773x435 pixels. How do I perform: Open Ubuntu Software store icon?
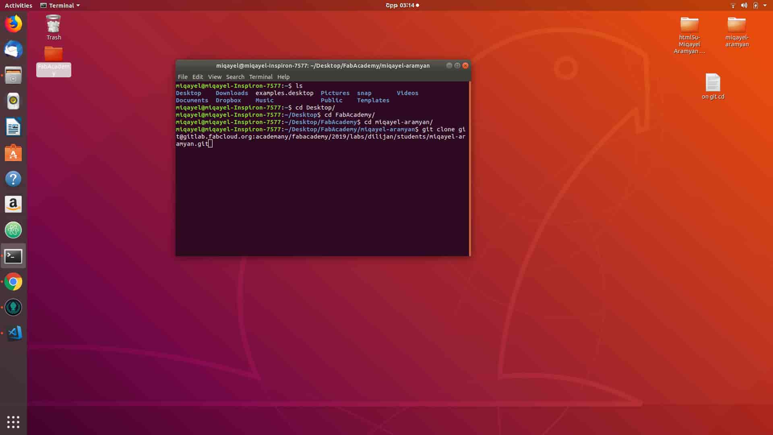point(13,153)
